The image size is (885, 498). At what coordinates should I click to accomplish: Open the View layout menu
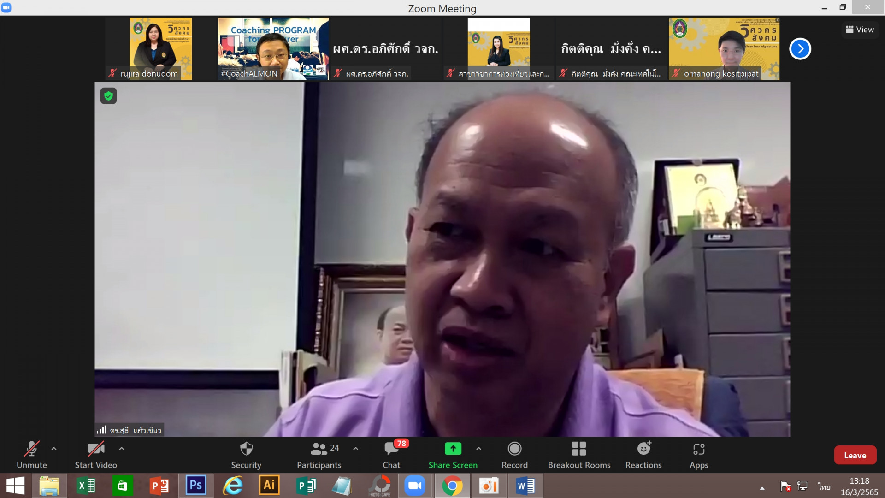pos(860,30)
